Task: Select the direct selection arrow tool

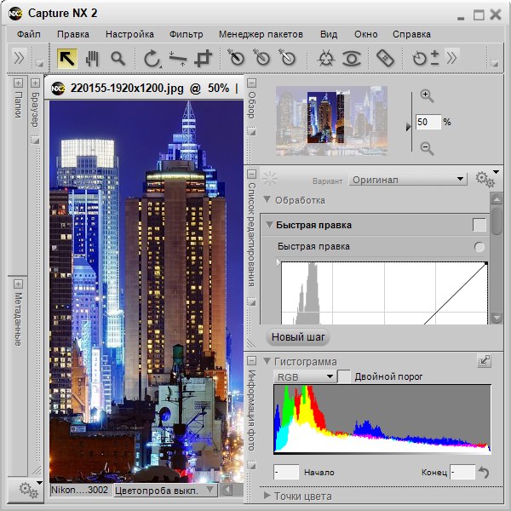Action: coord(67,59)
